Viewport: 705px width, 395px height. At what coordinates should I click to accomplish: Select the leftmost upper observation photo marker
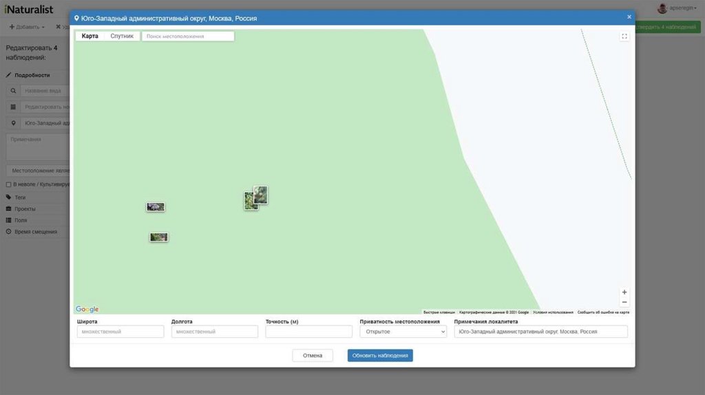(x=156, y=206)
